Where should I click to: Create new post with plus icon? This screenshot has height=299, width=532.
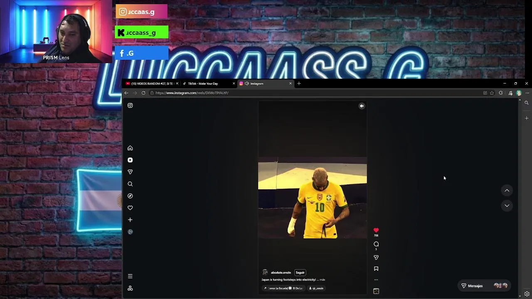[130, 220]
